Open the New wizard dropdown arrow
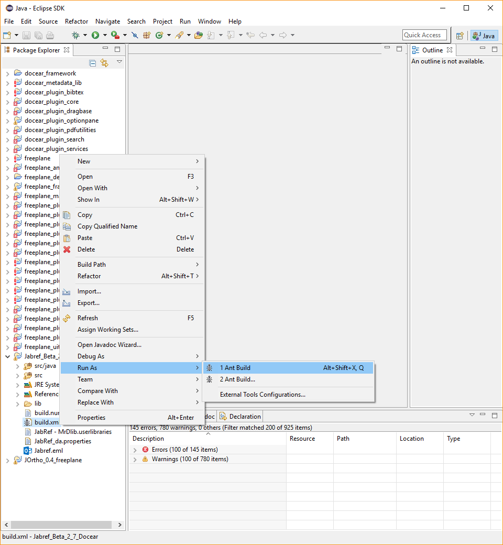Viewport: 503px width, 545px height. (16, 35)
